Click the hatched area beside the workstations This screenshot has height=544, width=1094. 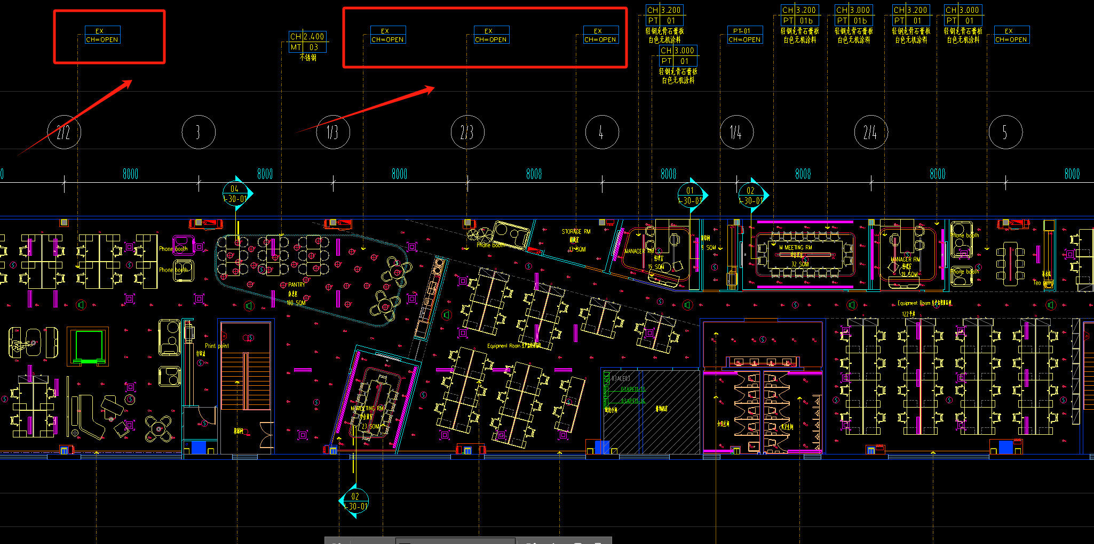tap(670, 410)
